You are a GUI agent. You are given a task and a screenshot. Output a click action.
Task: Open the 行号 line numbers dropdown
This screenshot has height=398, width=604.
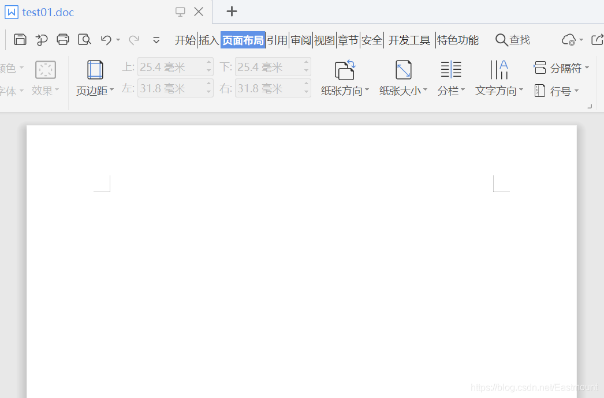click(557, 91)
